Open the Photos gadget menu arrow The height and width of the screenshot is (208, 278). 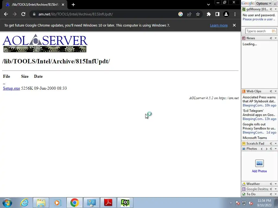(276, 149)
